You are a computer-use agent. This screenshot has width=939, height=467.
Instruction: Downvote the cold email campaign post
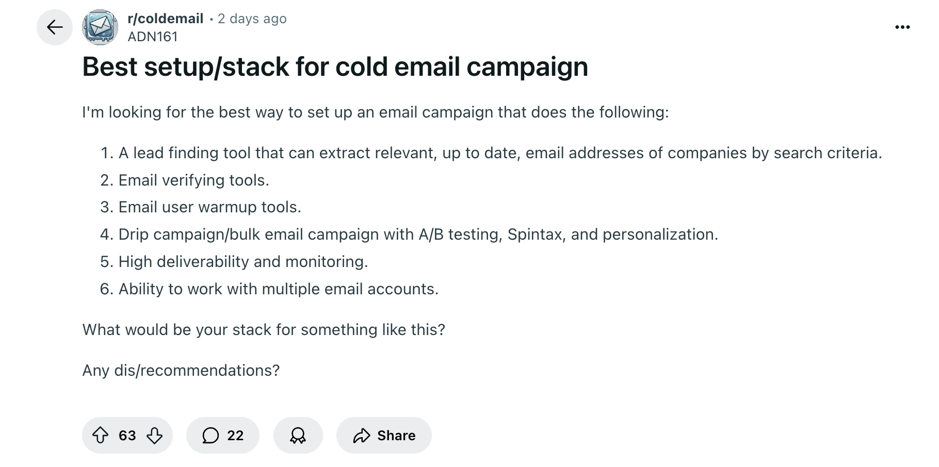(154, 436)
